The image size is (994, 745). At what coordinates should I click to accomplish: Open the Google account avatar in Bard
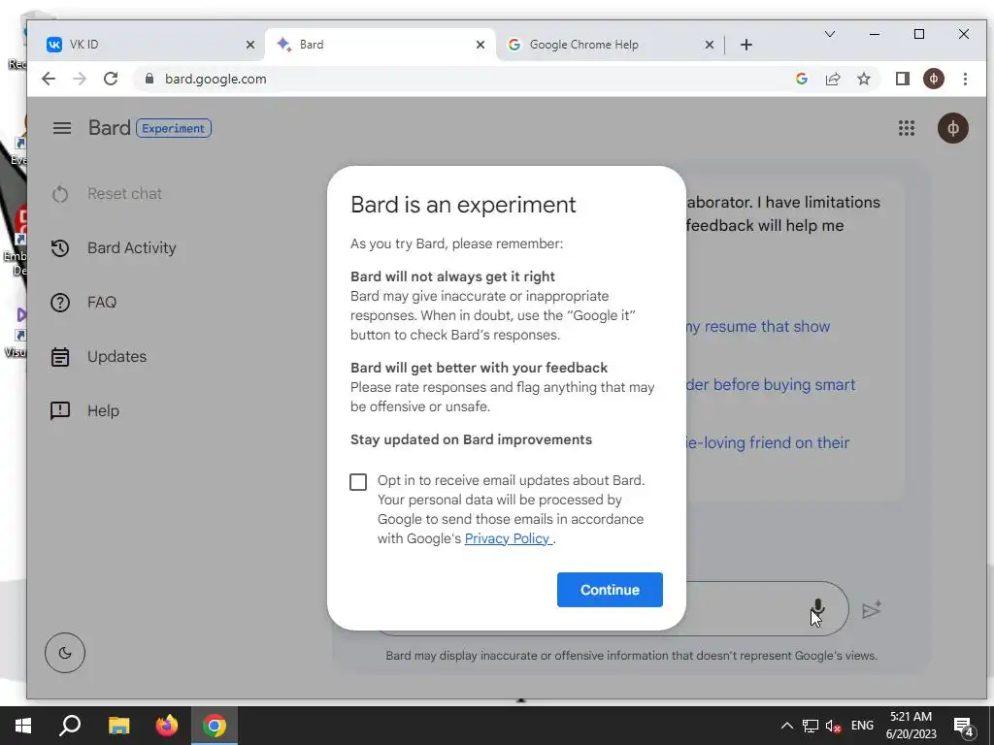click(953, 128)
